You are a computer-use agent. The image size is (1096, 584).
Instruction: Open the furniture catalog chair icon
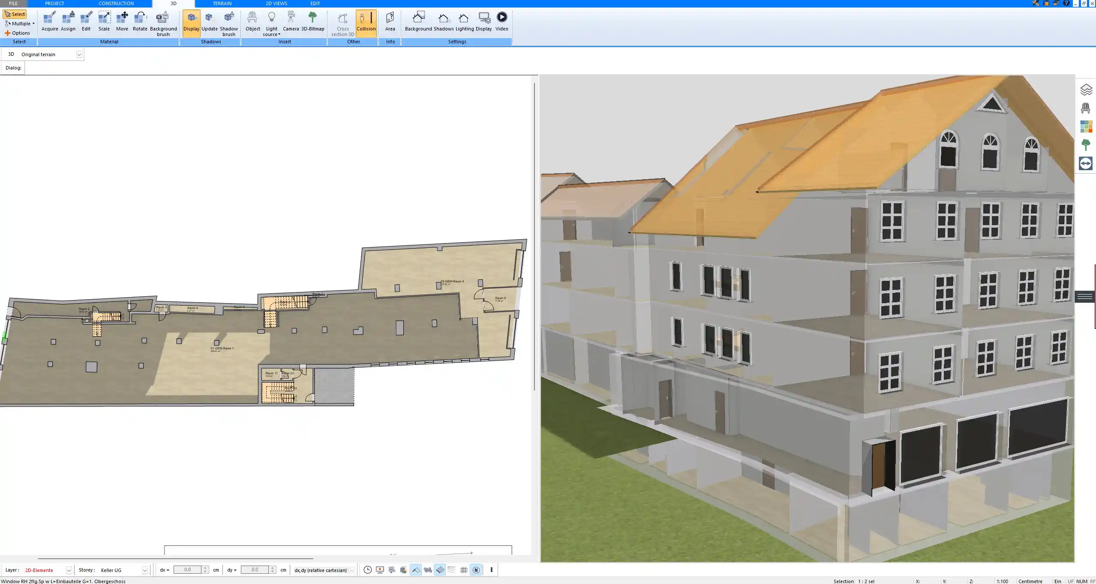tap(1086, 108)
